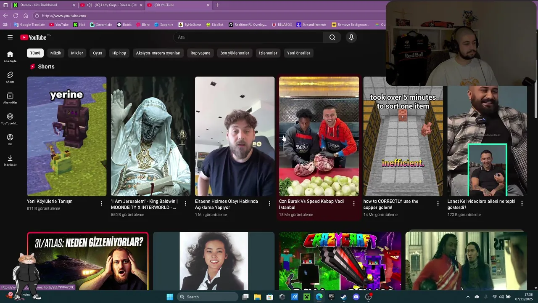Select the Yeni öneriler filter chip
Screen dimensions: 538x303
(x=299, y=53)
